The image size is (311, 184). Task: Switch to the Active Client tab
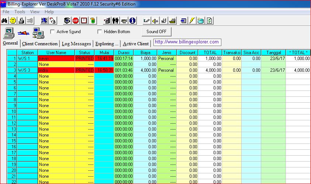(136, 44)
